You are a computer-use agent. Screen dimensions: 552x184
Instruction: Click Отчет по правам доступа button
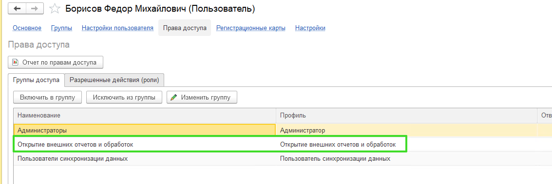(x=55, y=62)
